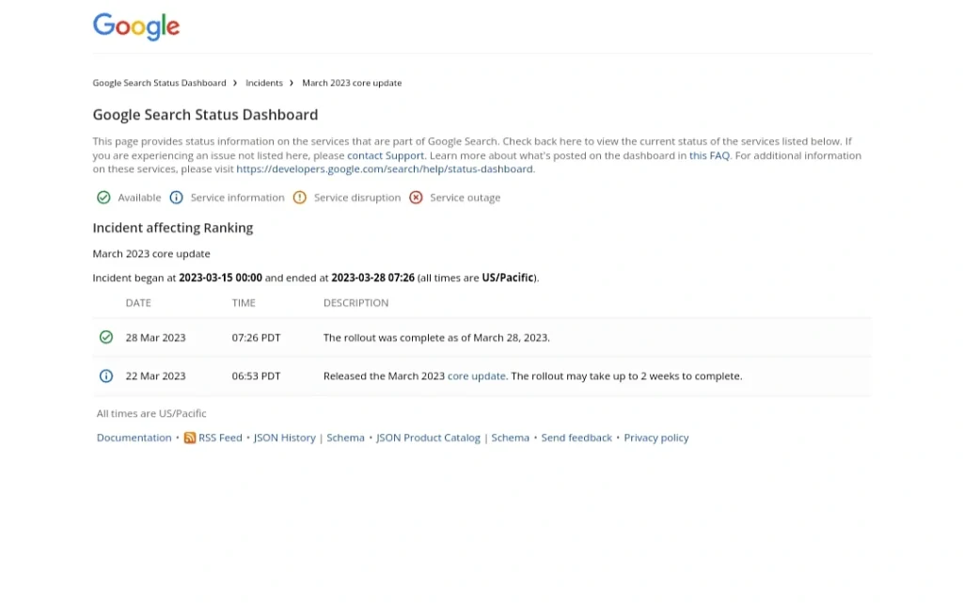Open core update link in description
This screenshot has height=607, width=963.
tap(477, 376)
